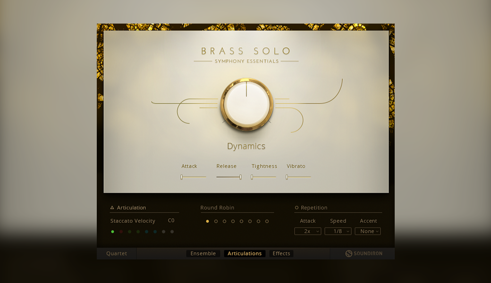Image resolution: width=491 pixels, height=283 pixels.
Task: Open the Accent None dropdown
Action: (x=368, y=232)
